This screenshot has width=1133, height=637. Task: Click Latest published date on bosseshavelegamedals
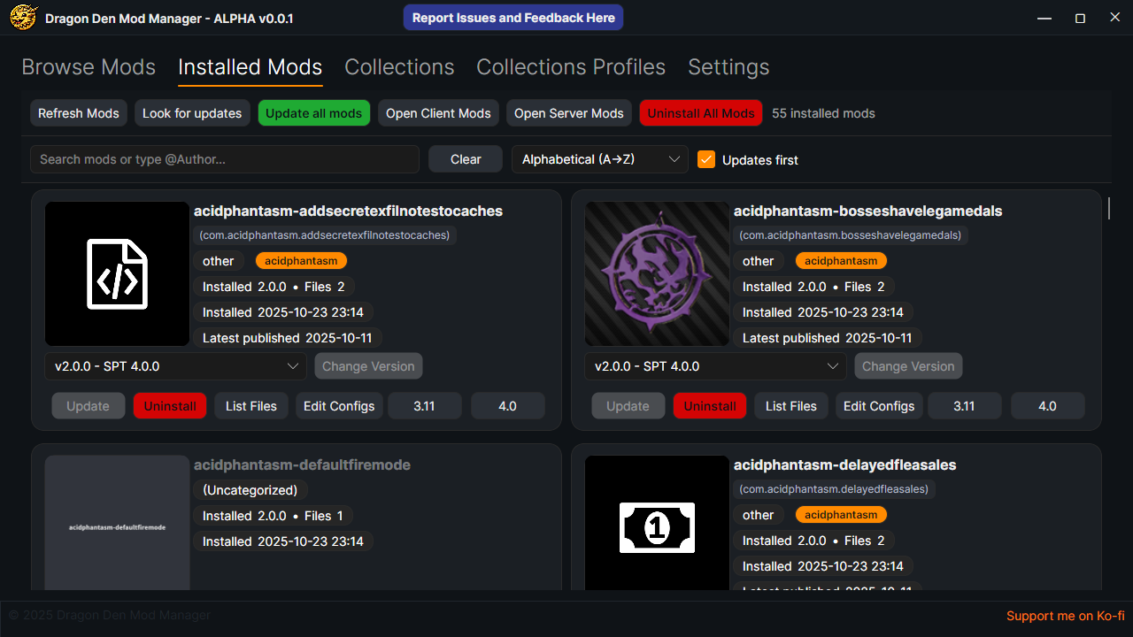pos(828,338)
